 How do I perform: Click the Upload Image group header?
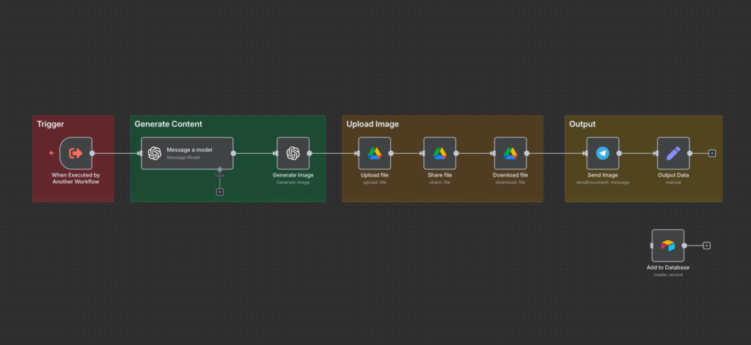pyautogui.click(x=372, y=124)
